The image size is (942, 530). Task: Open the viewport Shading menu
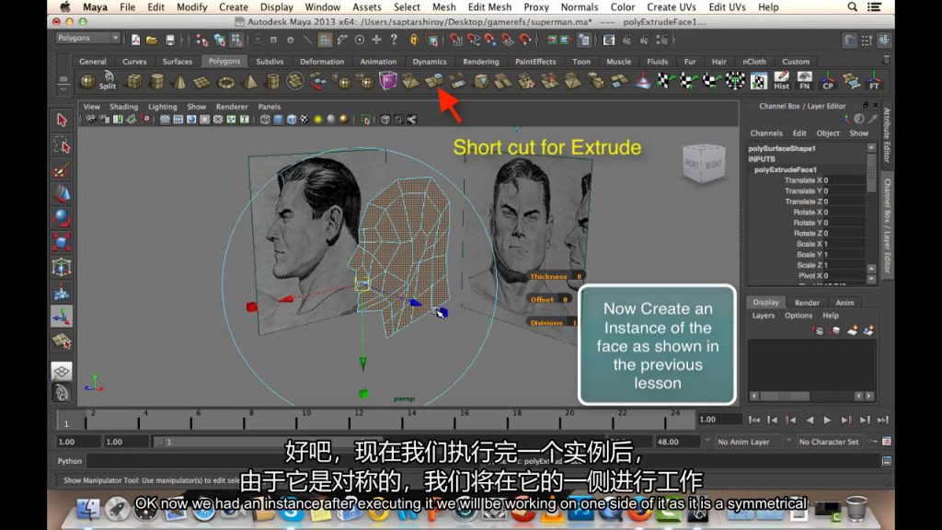tap(124, 107)
